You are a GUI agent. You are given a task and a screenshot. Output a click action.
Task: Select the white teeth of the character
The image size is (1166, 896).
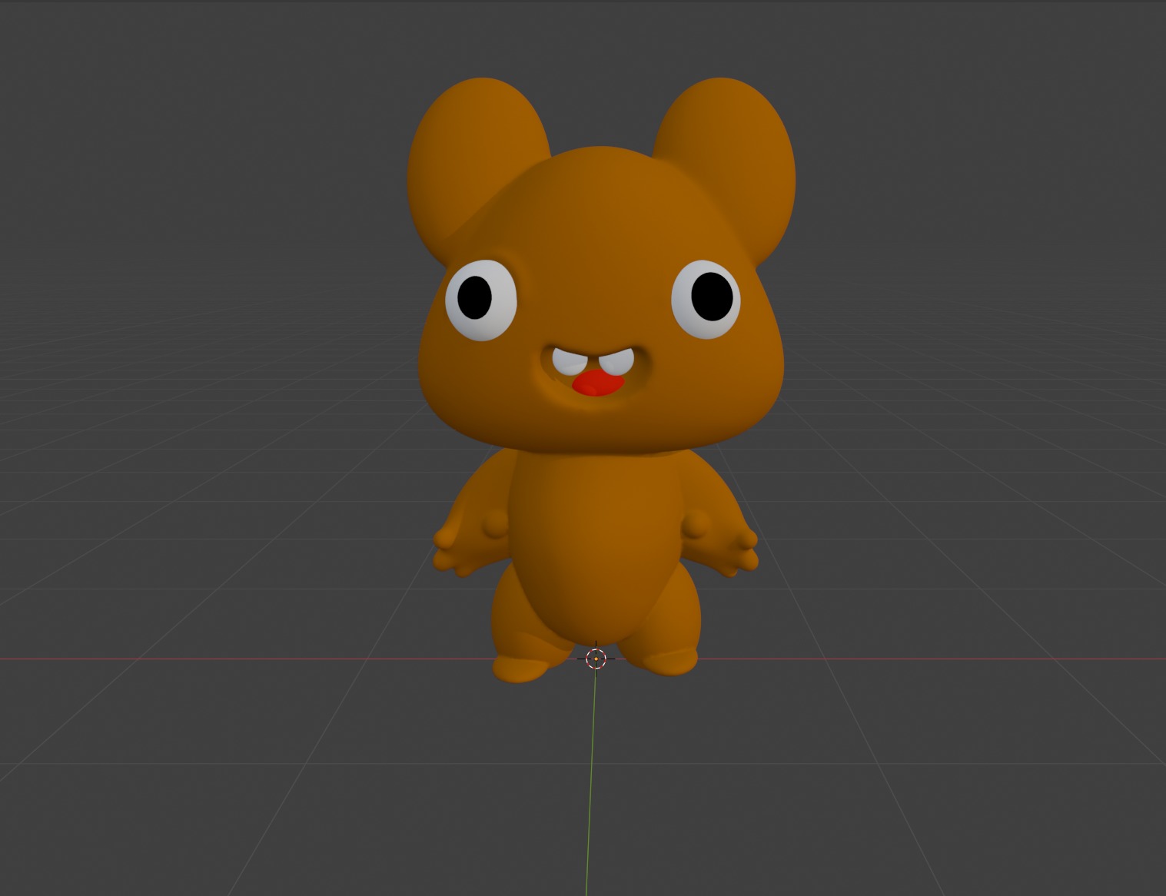[x=594, y=361]
